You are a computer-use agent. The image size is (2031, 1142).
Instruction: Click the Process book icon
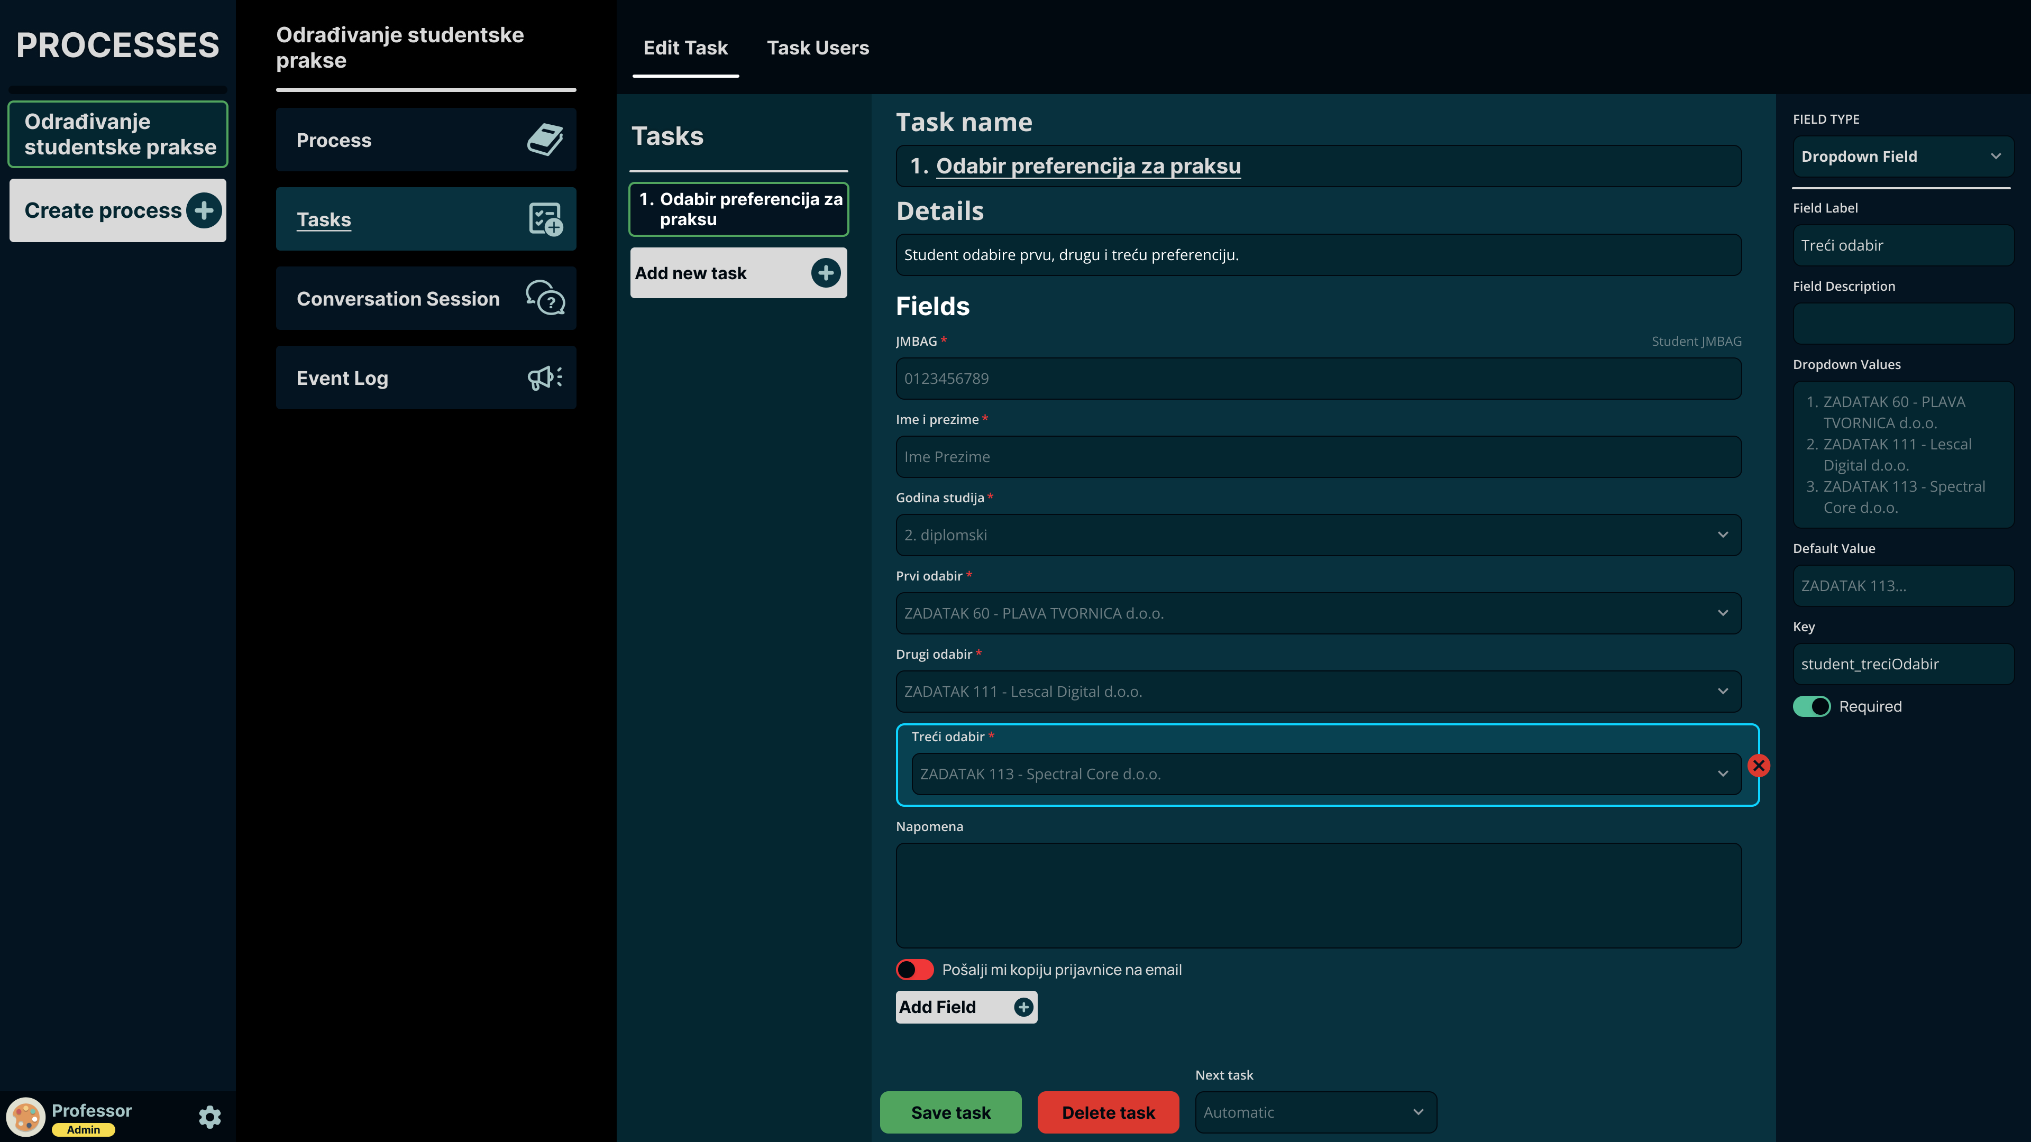(x=545, y=140)
